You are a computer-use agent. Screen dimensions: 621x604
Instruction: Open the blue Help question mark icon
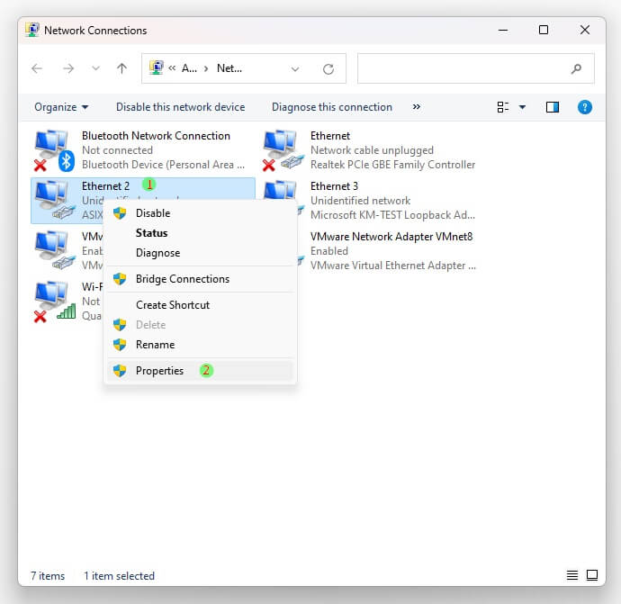tap(584, 107)
